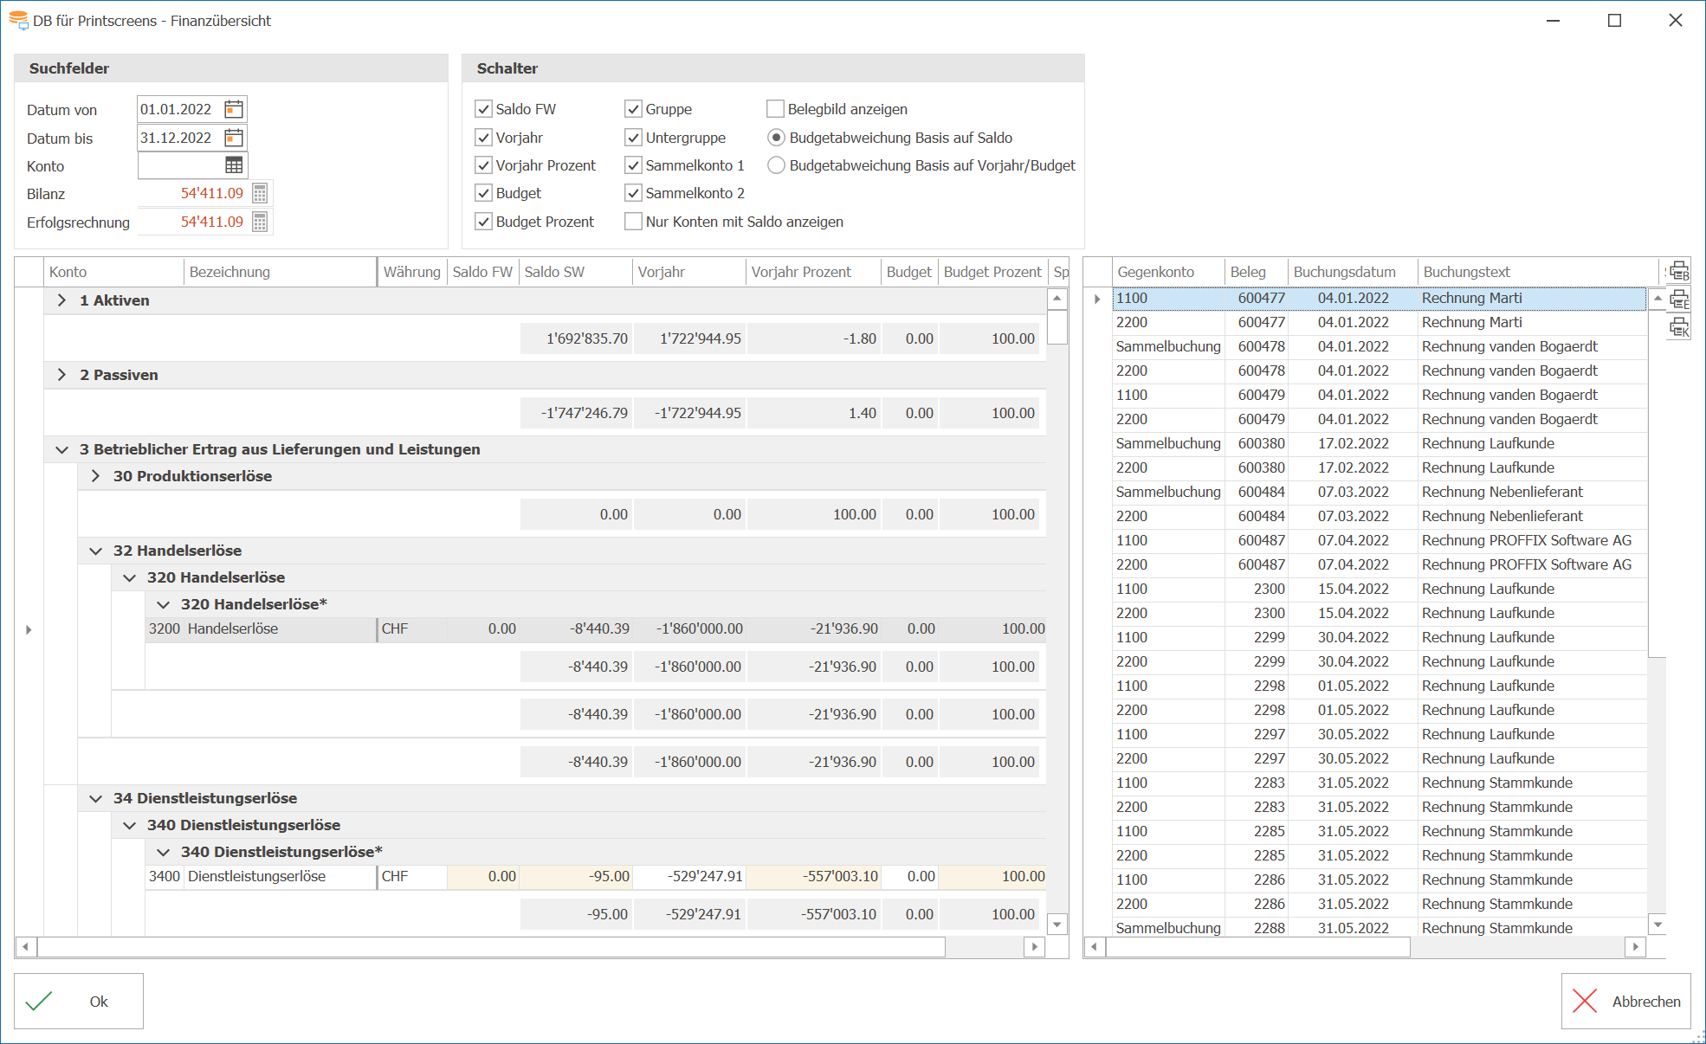
Task: Click the Gegenkonto column header
Action: pos(1167,272)
